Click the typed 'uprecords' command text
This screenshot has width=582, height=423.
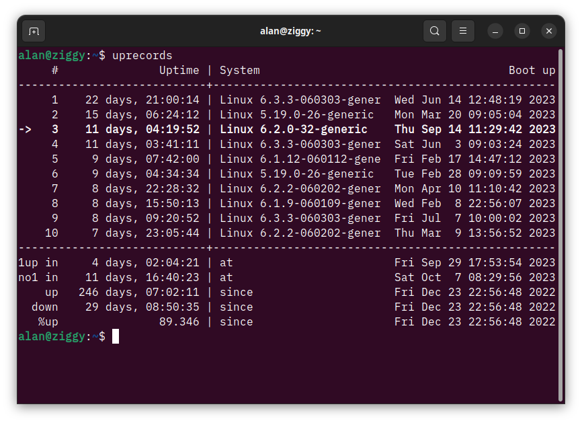click(x=142, y=55)
